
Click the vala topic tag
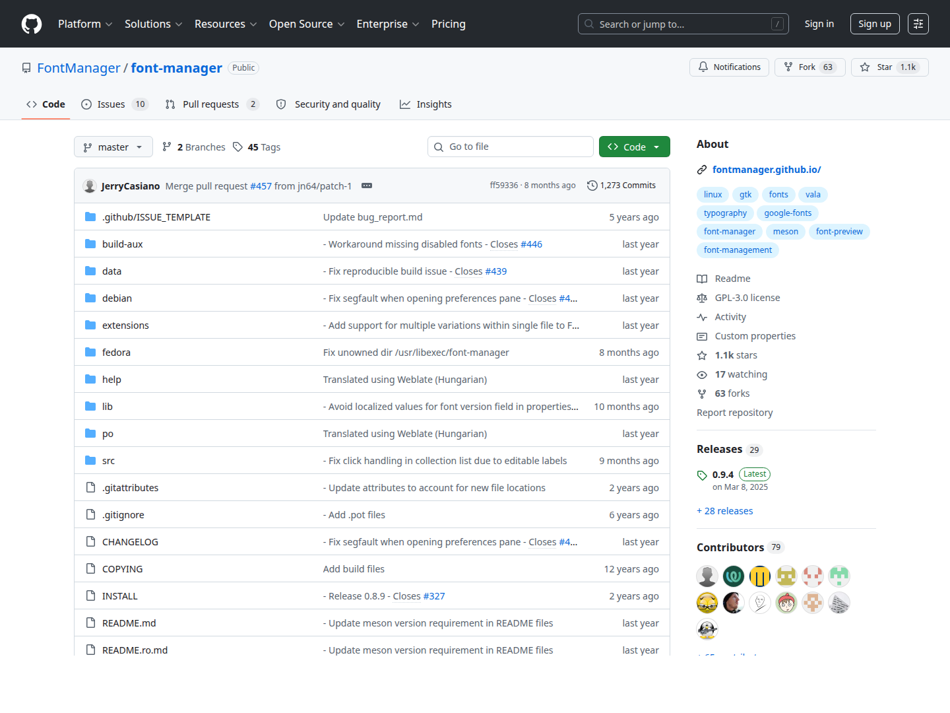(813, 195)
